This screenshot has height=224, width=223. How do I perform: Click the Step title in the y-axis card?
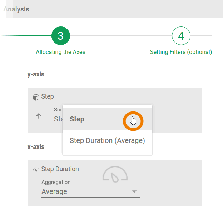tap(48, 96)
